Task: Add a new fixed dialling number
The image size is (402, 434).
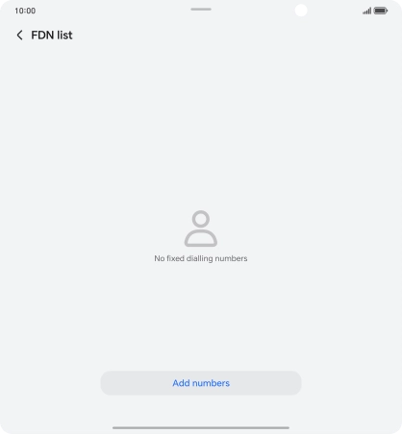Action: 201,383
